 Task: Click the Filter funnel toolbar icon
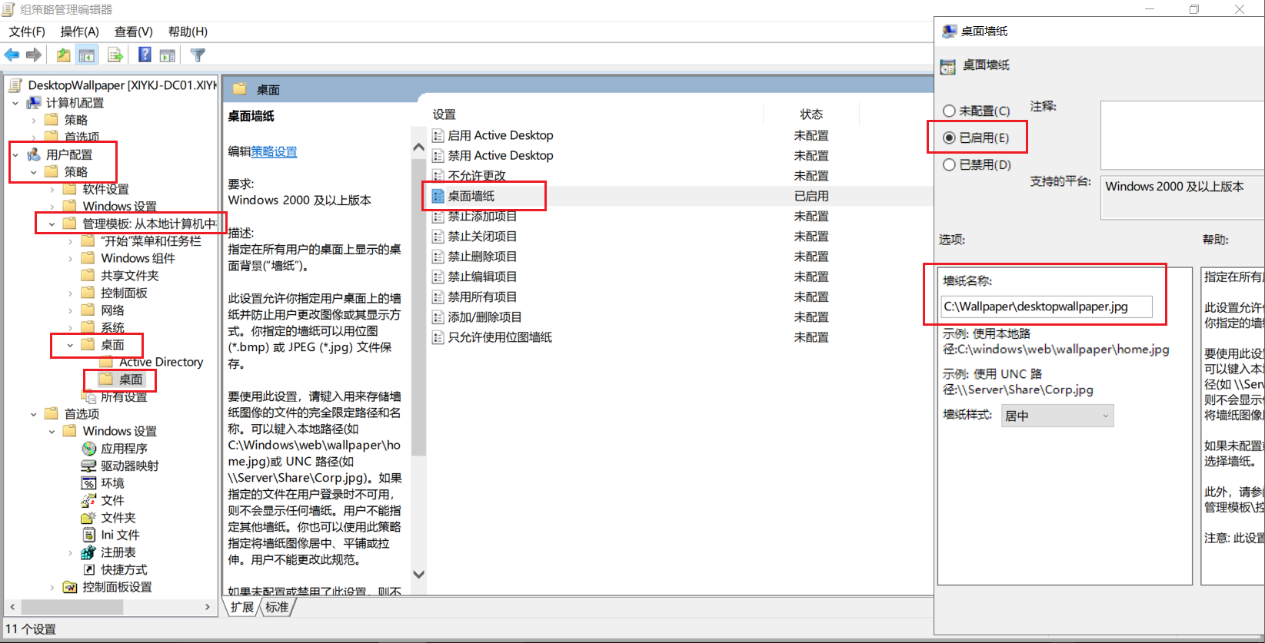point(198,55)
